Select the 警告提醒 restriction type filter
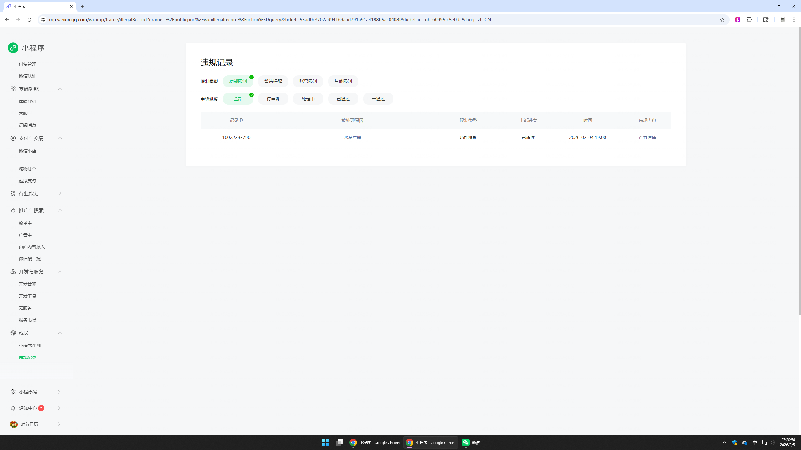This screenshot has width=801, height=450. coord(273,81)
